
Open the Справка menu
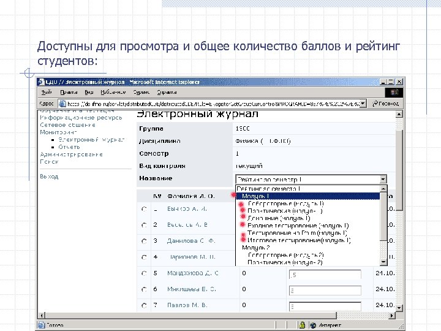pos(167,93)
